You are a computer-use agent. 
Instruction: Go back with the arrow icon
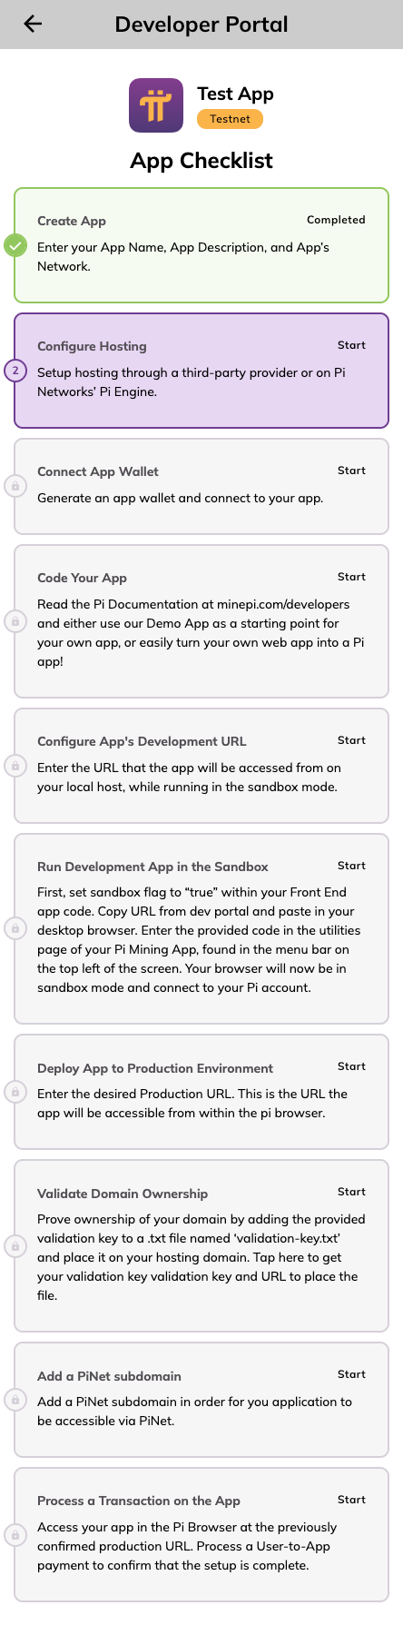(33, 24)
